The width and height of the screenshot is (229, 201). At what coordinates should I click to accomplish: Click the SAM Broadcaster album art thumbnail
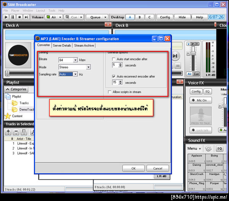tap(18, 55)
